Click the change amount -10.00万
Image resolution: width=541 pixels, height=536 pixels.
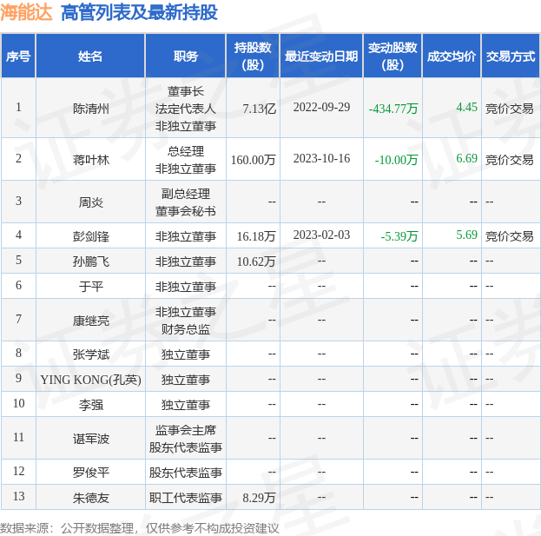click(x=397, y=160)
